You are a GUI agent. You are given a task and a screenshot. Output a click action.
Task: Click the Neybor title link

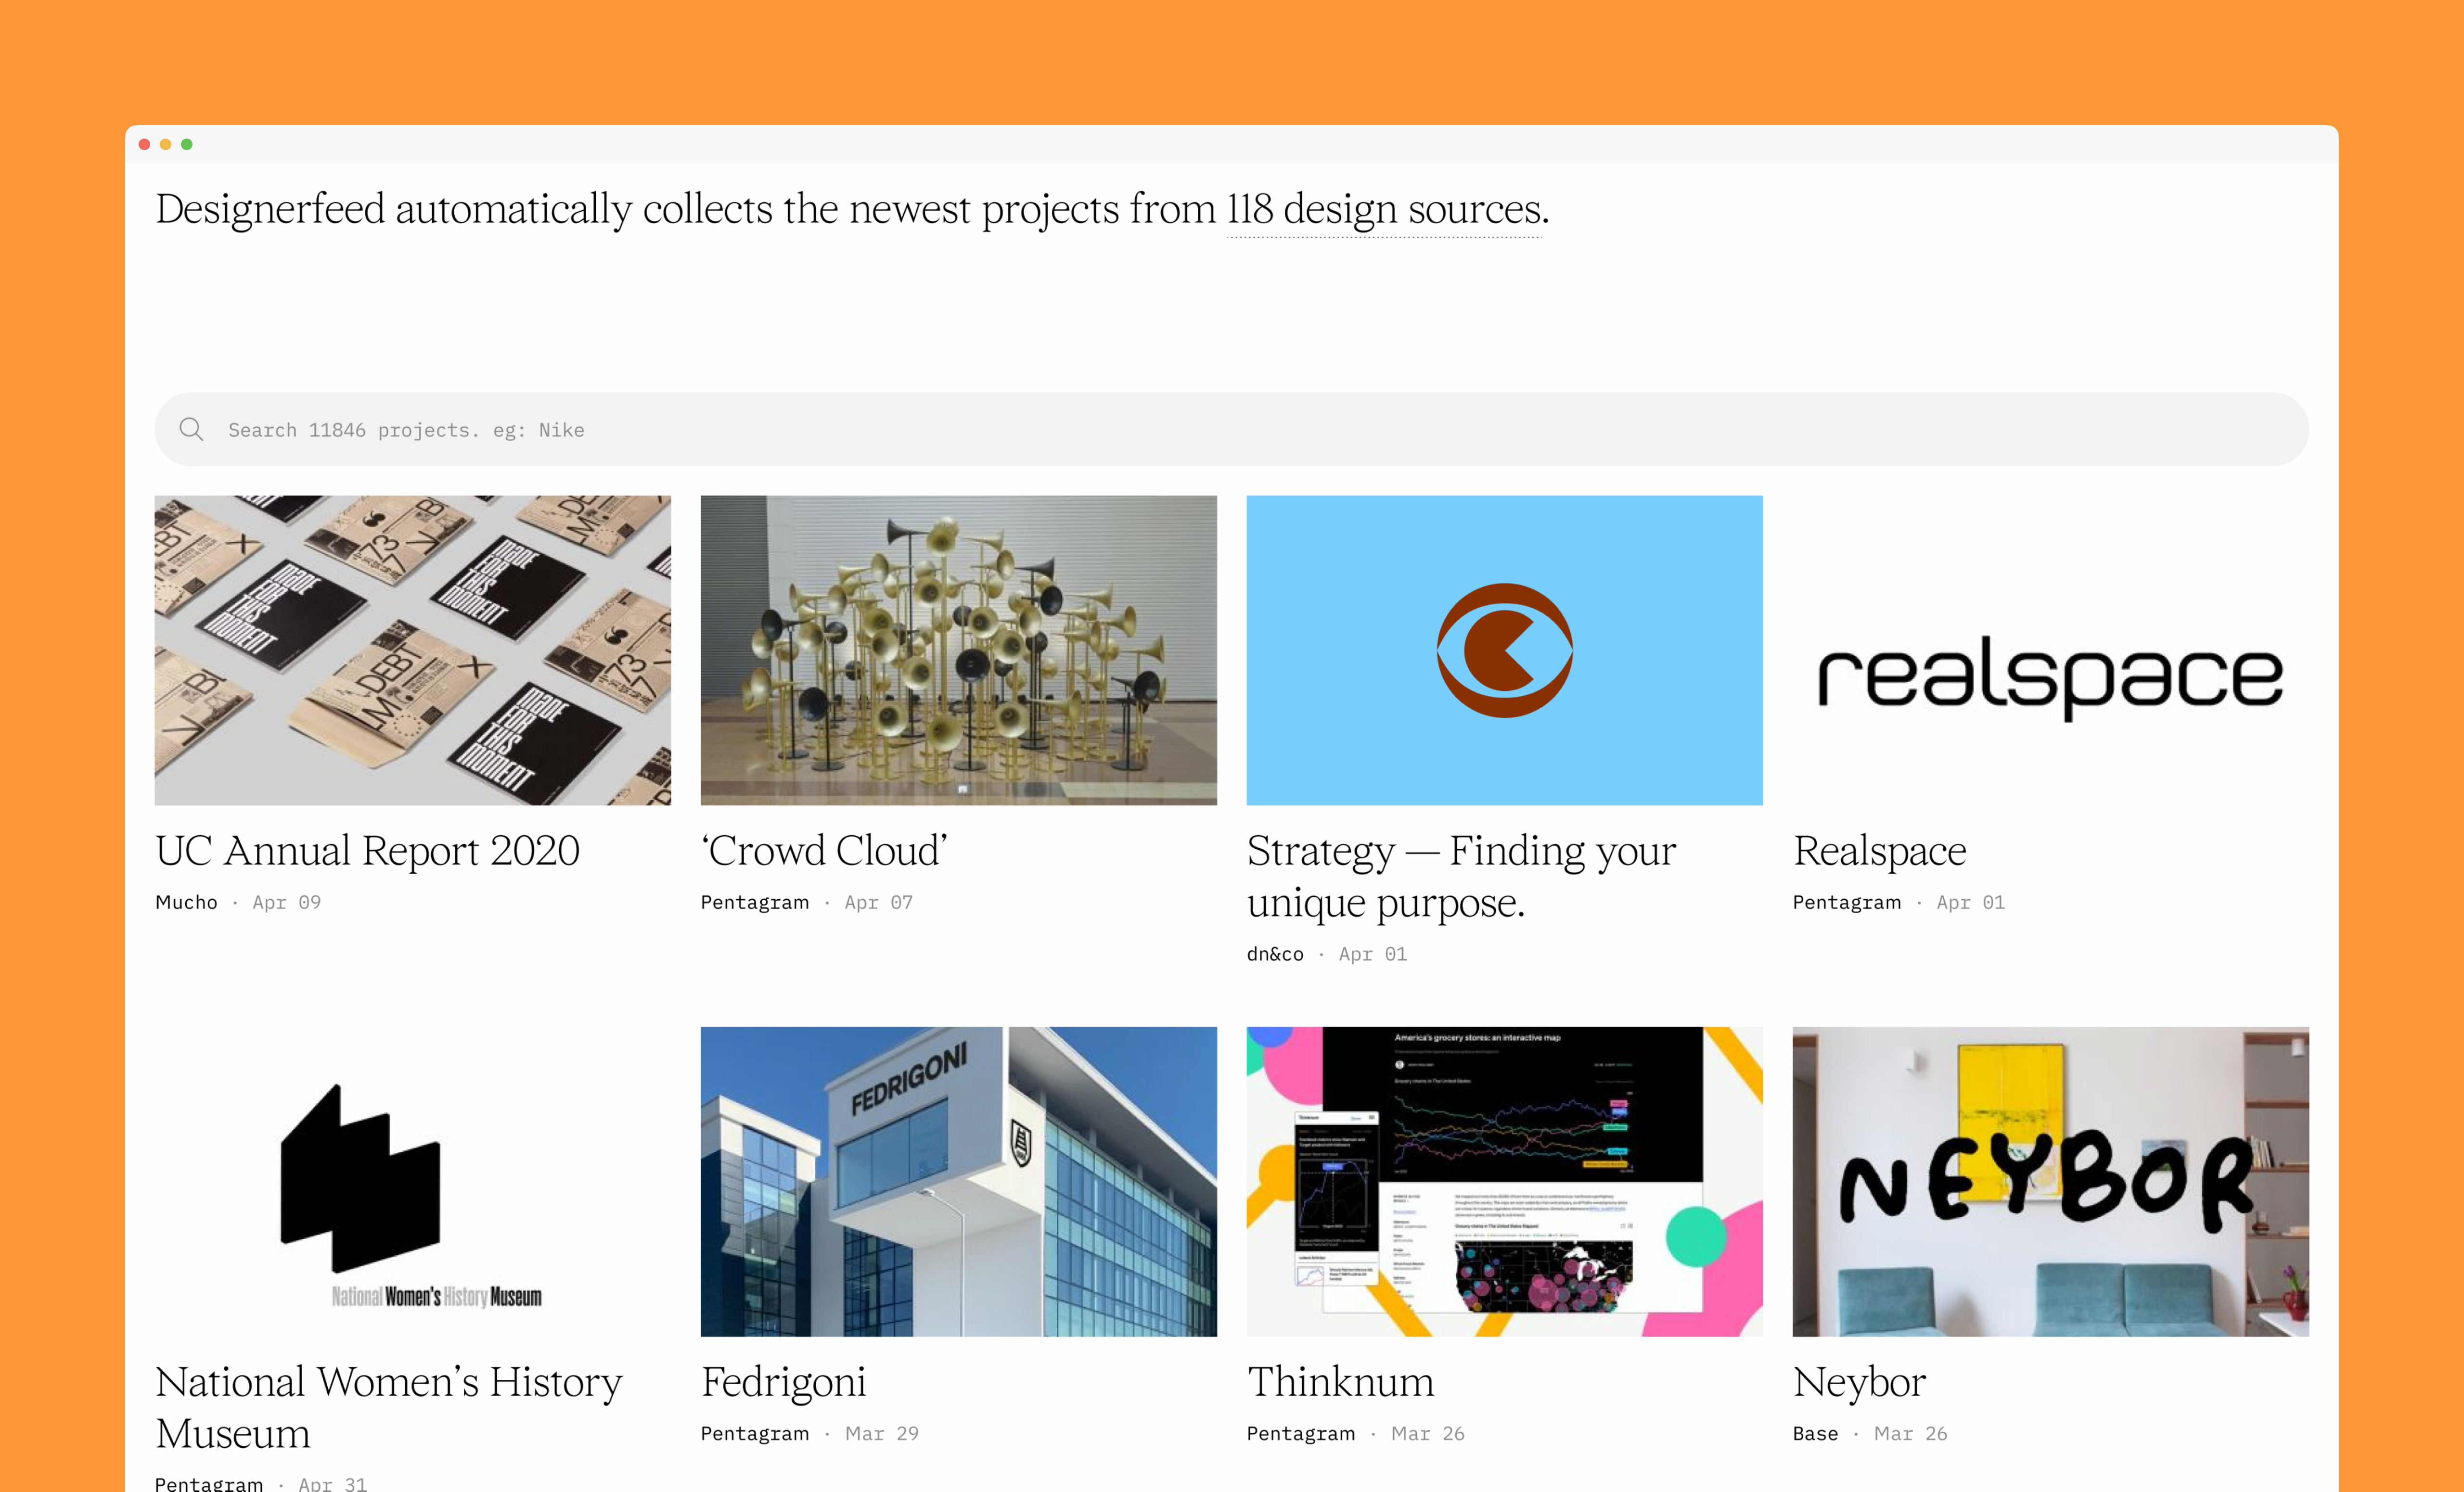[x=1859, y=1384]
